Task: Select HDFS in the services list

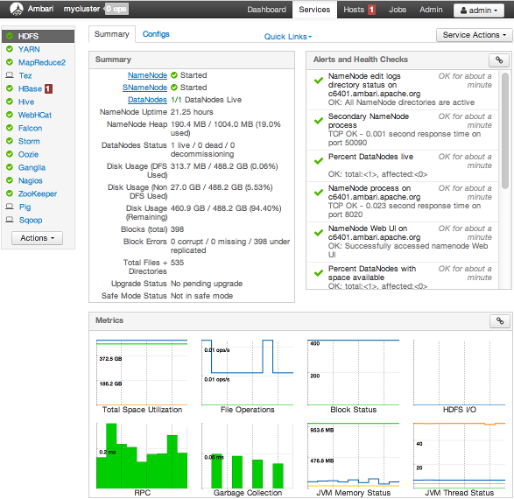Action: point(38,36)
